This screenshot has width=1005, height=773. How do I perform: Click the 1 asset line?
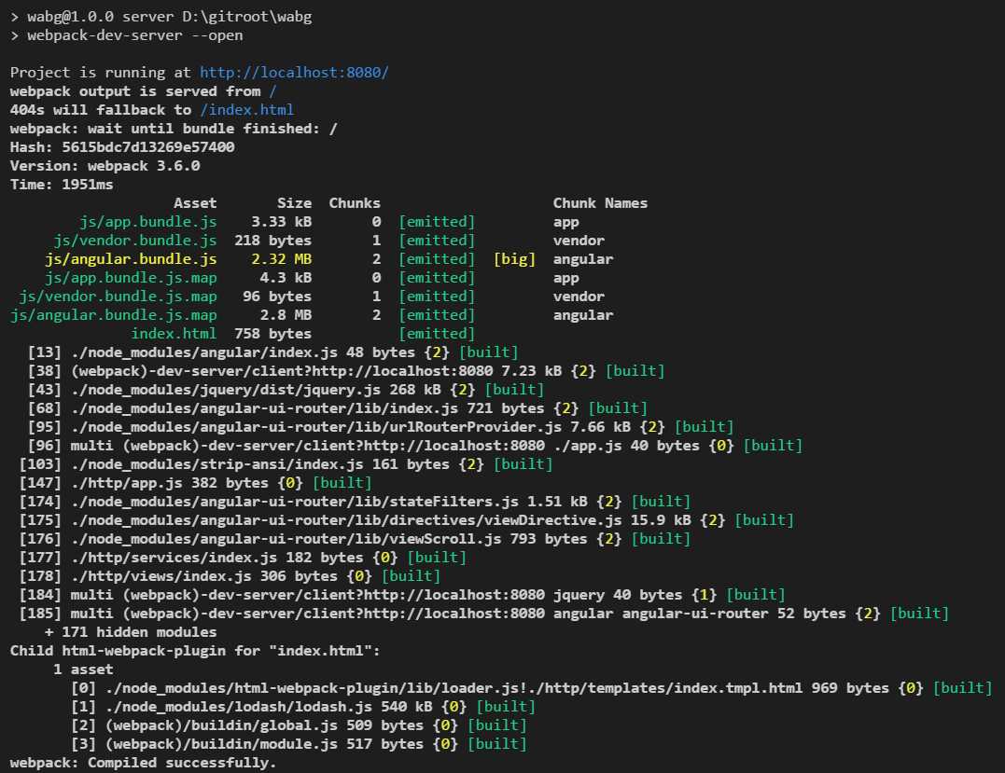pyautogui.click(x=83, y=669)
